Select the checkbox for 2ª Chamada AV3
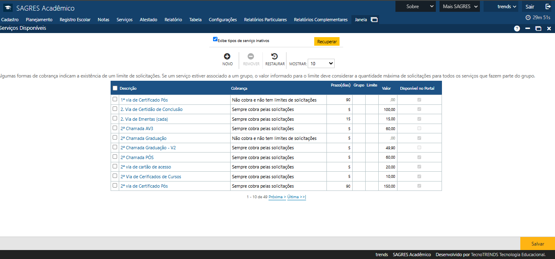 115,128
